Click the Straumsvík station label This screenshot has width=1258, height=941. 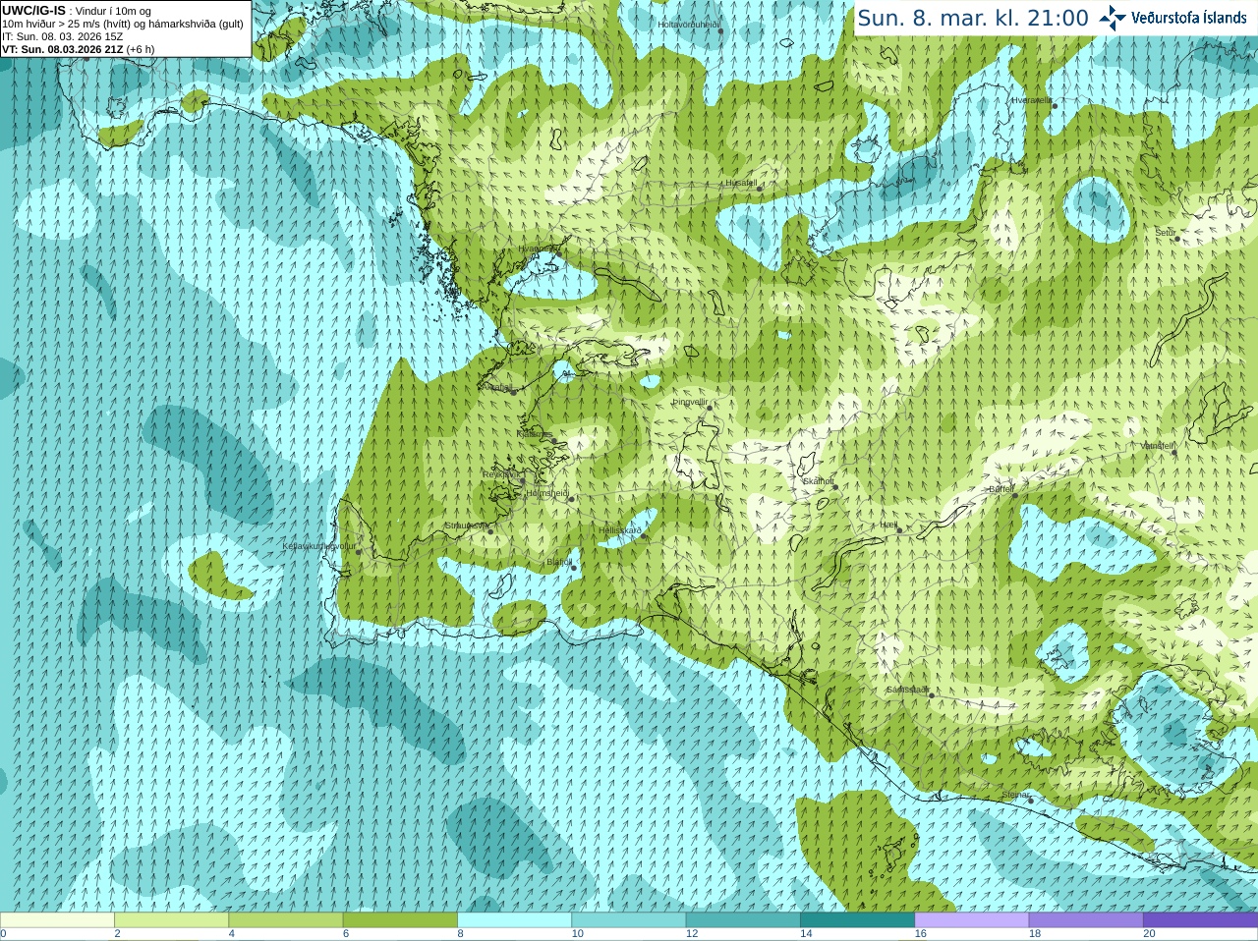pyautogui.click(x=466, y=526)
